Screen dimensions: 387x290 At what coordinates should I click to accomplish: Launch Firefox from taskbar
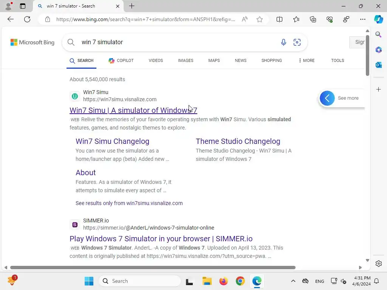click(x=224, y=281)
